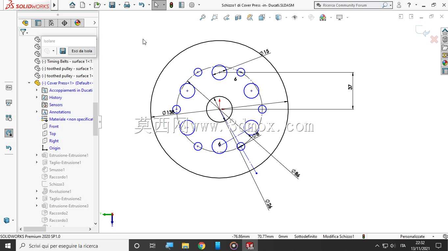This screenshot has height=251, width=448.
Task: Expand the Accoppiamenti in Ducati folder
Action: [x=37, y=90]
